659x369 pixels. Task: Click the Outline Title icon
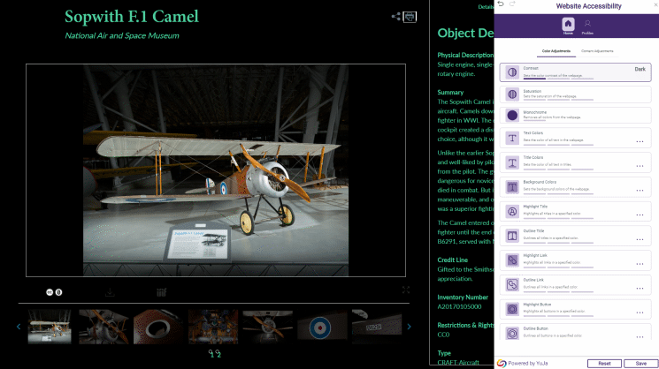(512, 236)
